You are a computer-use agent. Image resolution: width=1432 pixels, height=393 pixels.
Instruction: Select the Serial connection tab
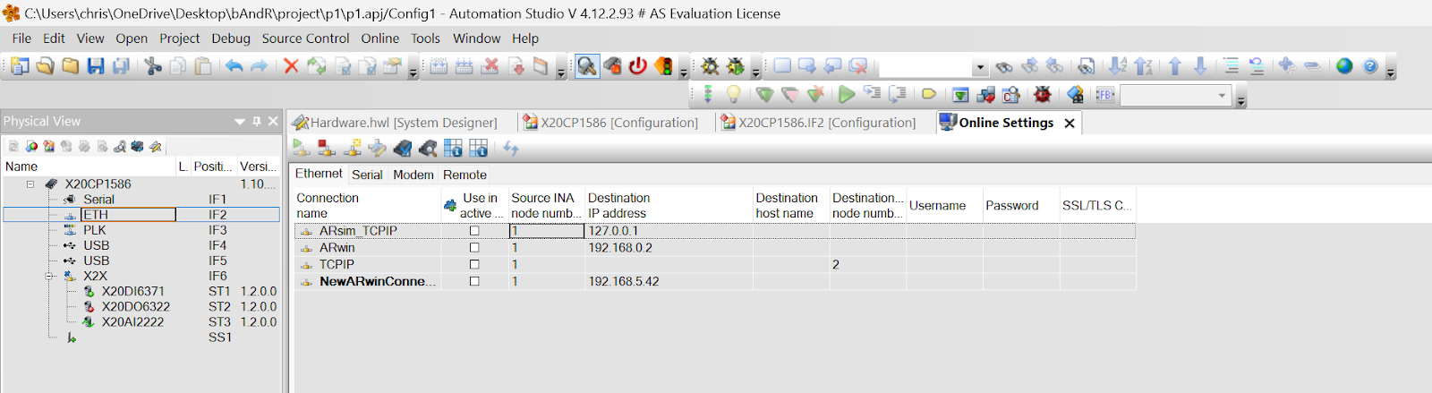[367, 175]
